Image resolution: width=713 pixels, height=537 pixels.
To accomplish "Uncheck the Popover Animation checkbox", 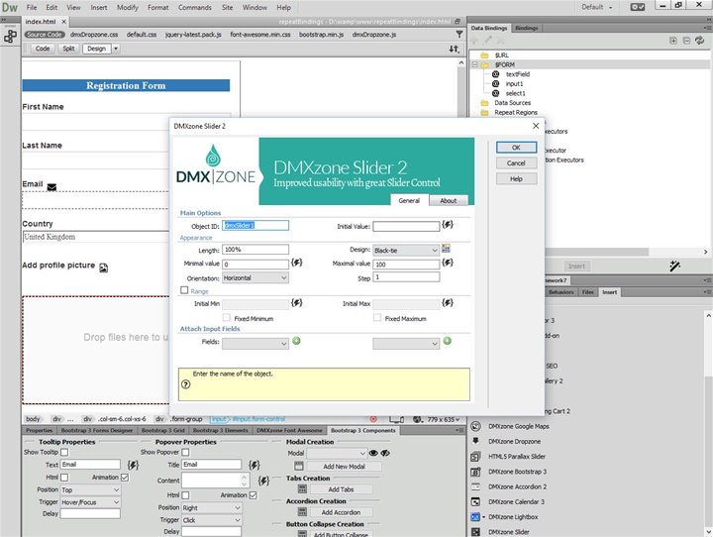I will (254, 495).
